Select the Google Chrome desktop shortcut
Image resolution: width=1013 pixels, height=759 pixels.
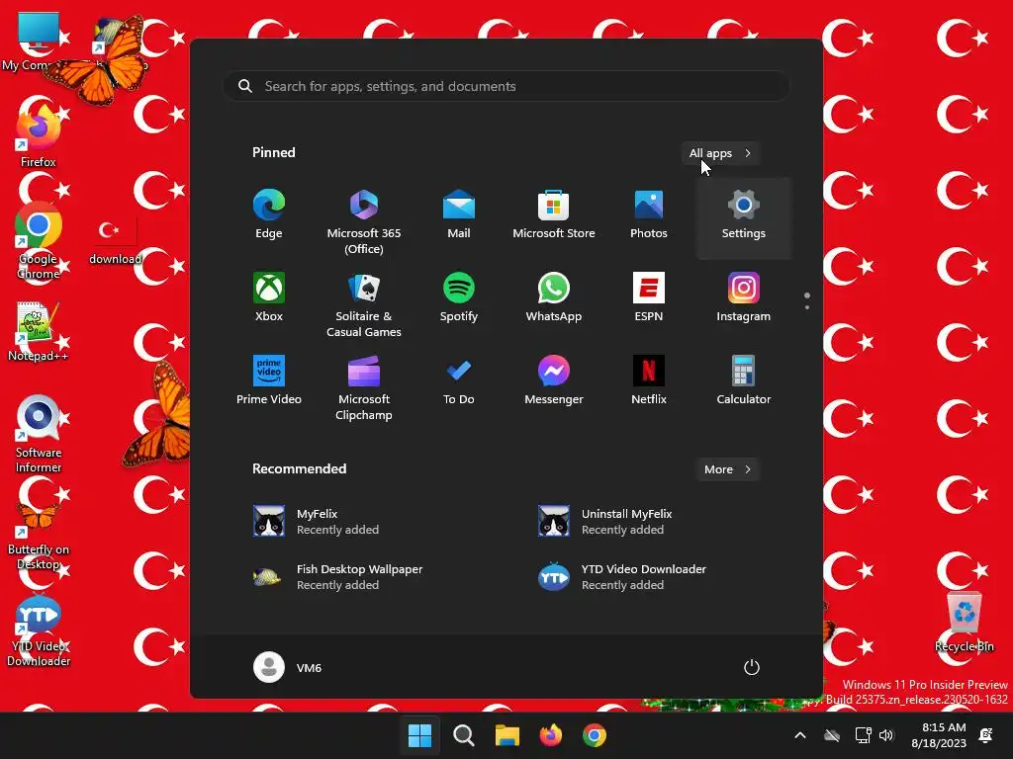(39, 241)
